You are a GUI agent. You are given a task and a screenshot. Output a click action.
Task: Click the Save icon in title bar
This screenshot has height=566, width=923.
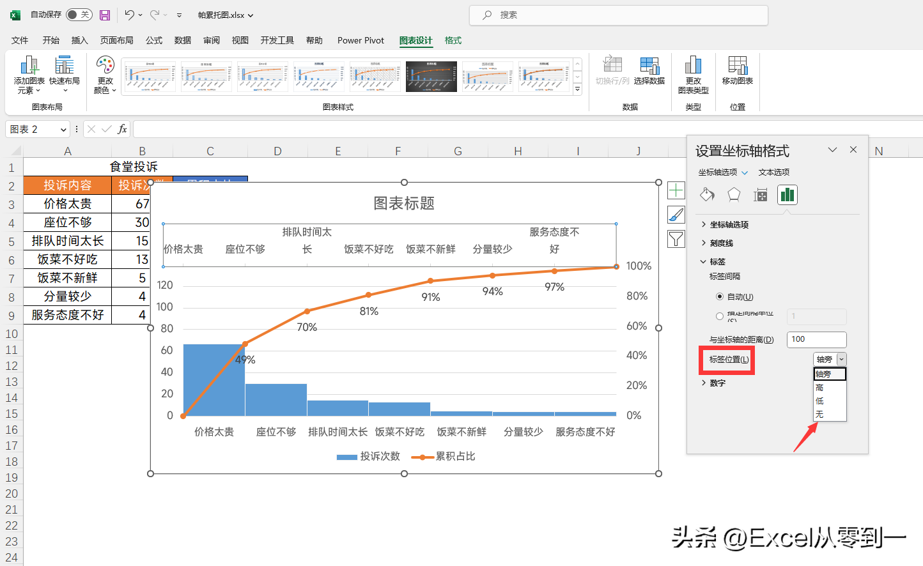click(x=105, y=15)
